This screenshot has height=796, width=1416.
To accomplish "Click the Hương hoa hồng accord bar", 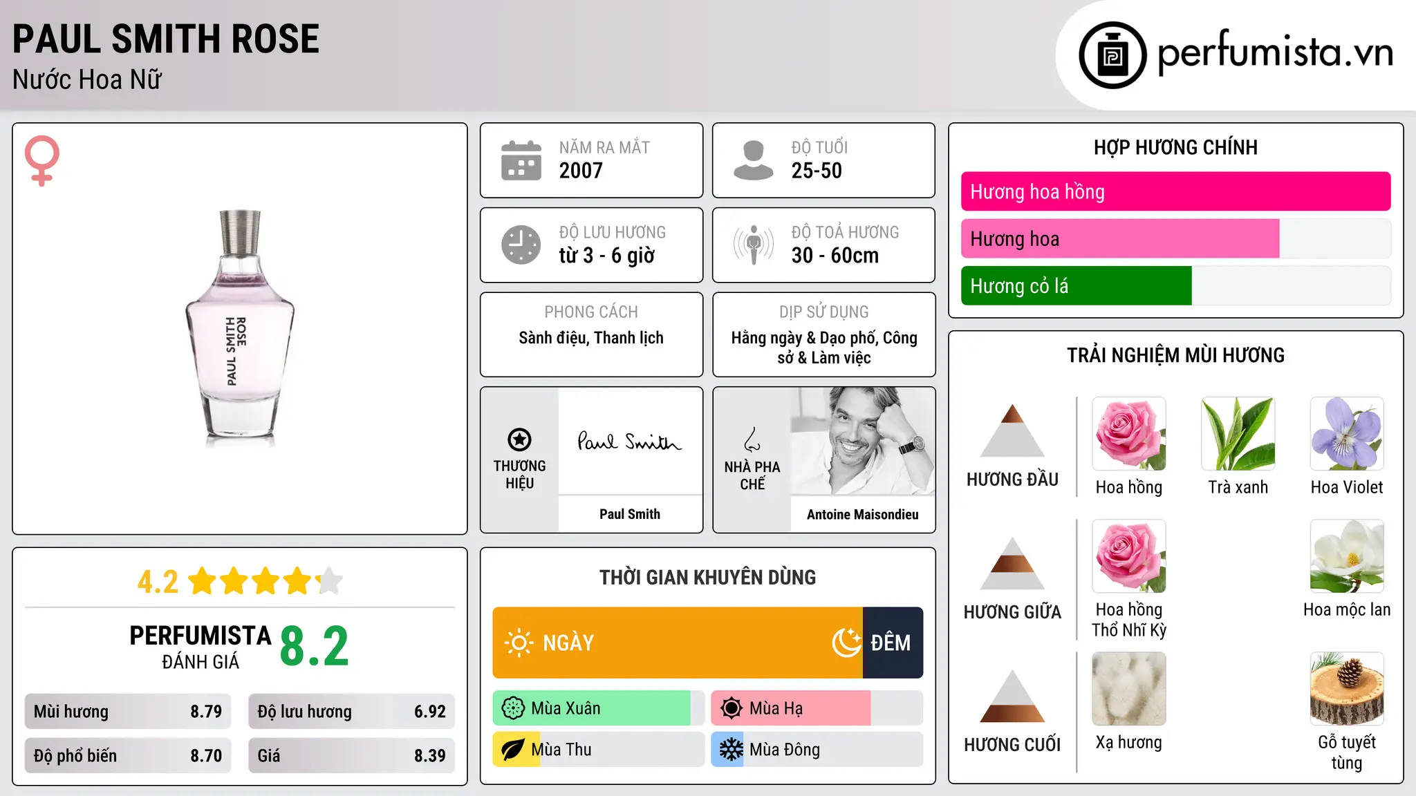I will 1176,191.
